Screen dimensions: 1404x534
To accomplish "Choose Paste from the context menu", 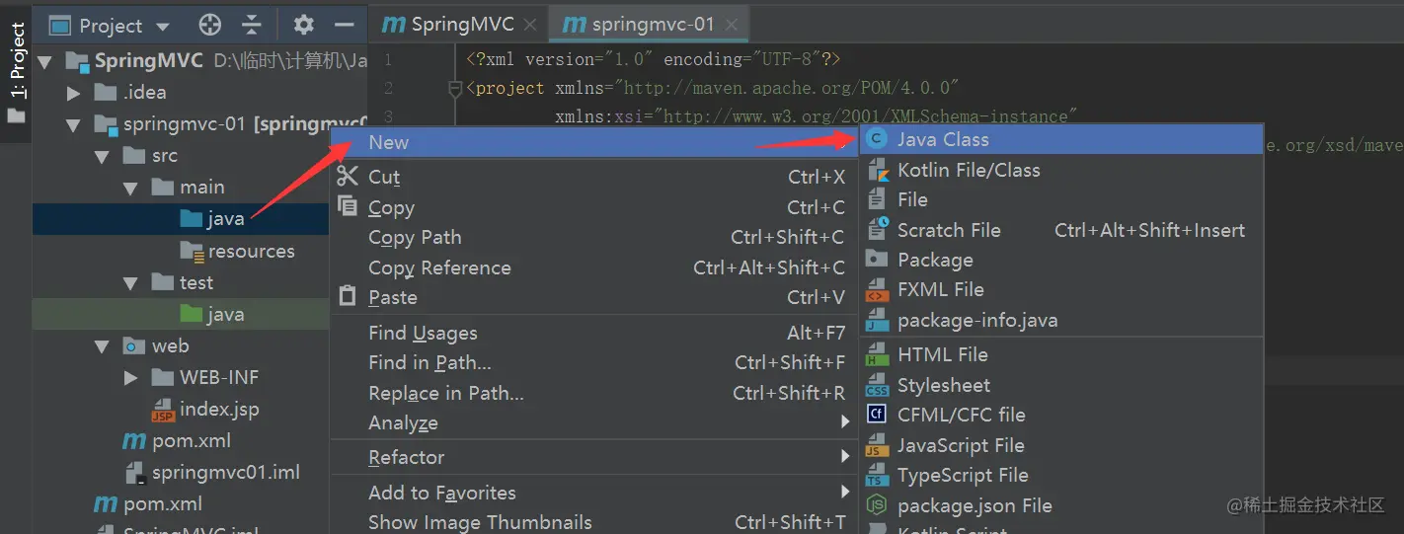I will pos(595,297).
